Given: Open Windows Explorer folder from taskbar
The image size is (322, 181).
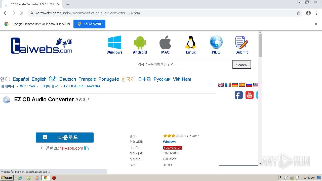Looking at the screenshot, I should pos(28,178).
